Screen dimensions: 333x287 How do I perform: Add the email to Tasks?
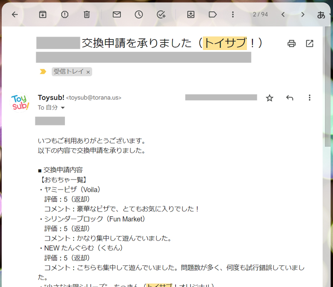161,15
